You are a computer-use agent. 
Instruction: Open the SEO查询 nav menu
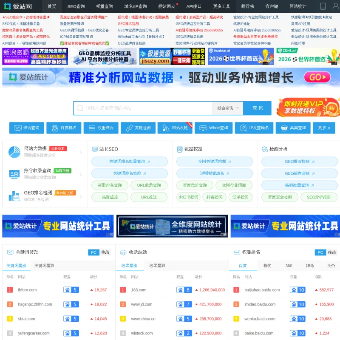click(76, 6)
